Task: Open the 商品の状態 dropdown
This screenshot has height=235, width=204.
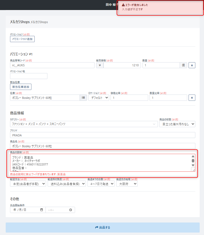Action: click(177, 124)
